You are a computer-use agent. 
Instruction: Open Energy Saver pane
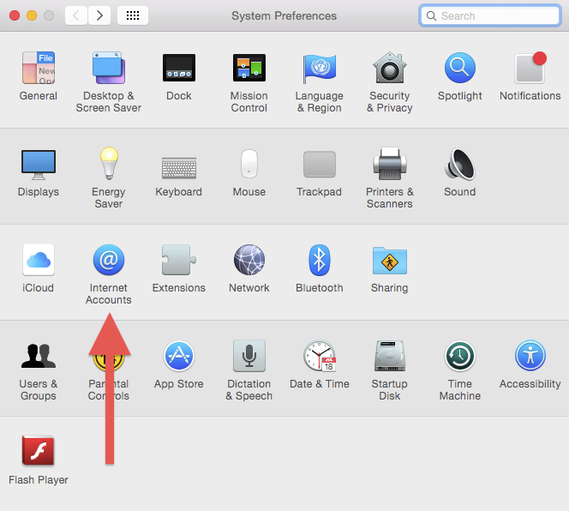(109, 164)
